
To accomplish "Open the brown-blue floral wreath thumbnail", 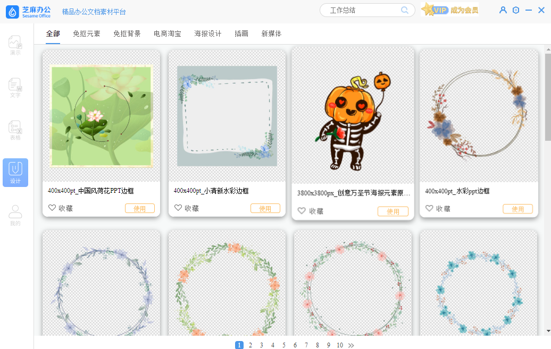I will tap(479, 116).
